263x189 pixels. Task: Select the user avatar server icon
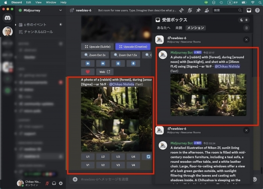7,31
